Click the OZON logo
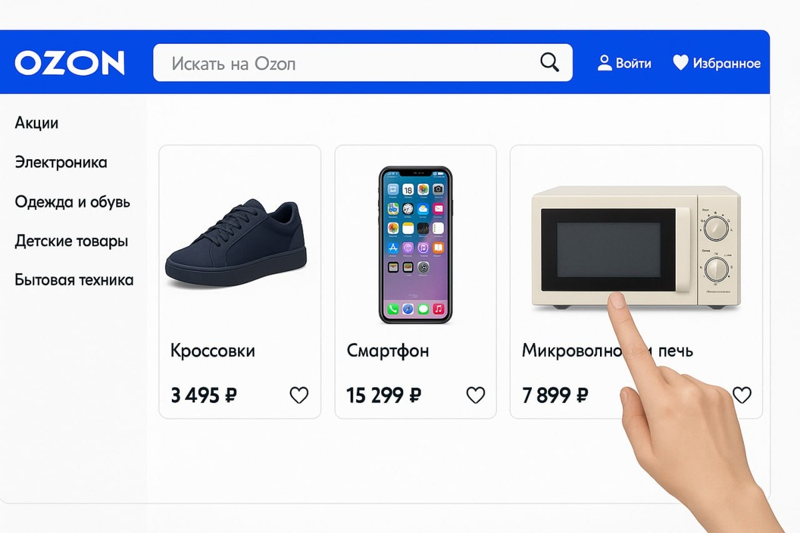Image resolution: width=800 pixels, height=533 pixels. pos(69,63)
